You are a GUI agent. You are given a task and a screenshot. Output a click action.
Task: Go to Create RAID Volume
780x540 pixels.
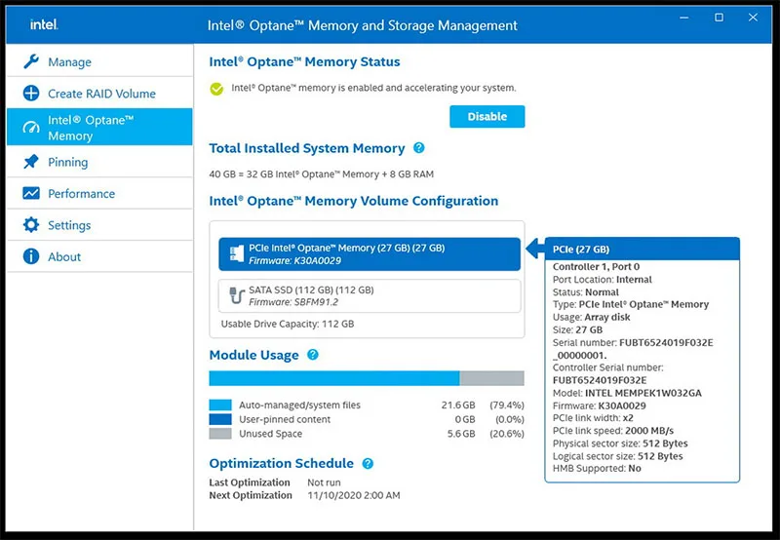click(99, 93)
